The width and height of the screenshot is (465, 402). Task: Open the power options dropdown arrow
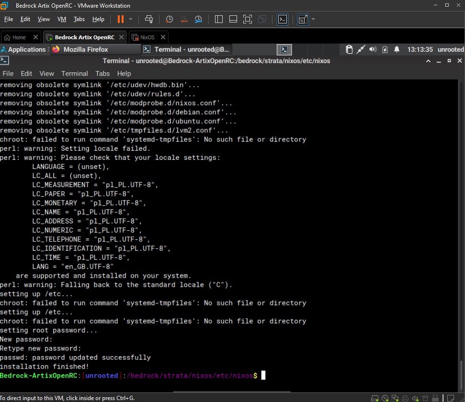pyautogui.click(x=130, y=19)
